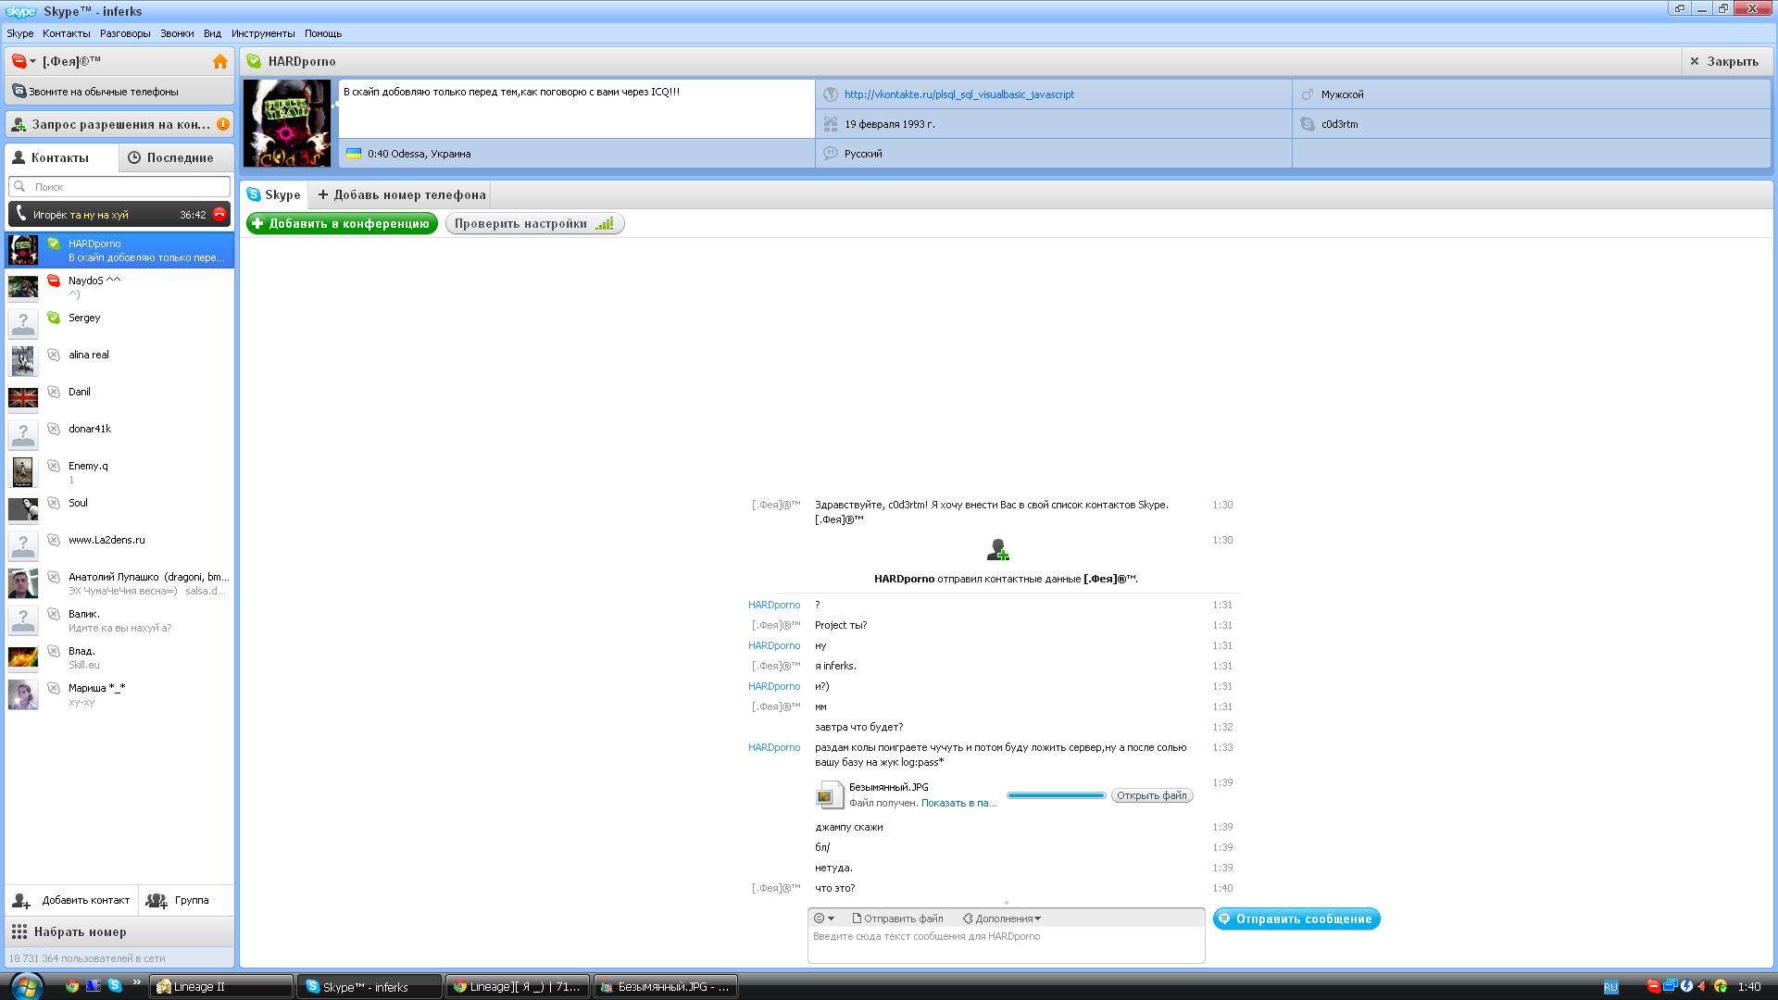Click the Add contact icon
Viewport: 1778px width, 1000px height.
(21, 900)
